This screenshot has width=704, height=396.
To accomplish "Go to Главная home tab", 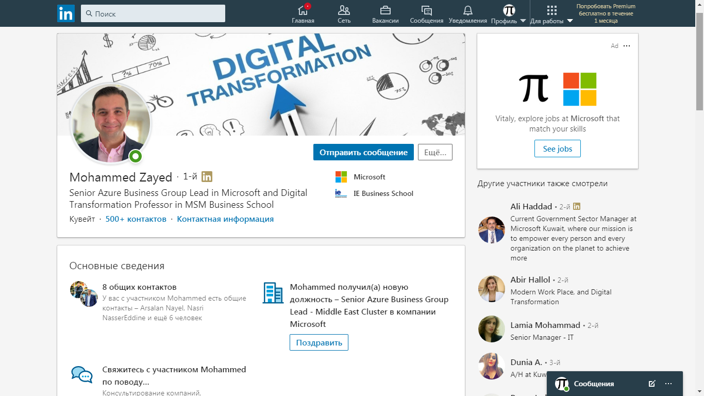I will 303,14.
